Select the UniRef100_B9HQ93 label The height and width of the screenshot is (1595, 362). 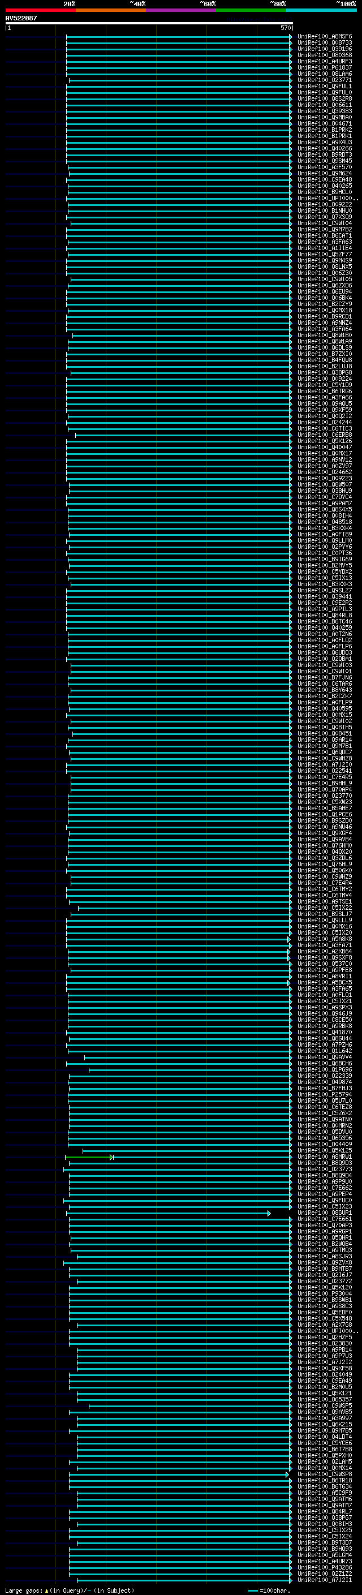click(x=325, y=1549)
